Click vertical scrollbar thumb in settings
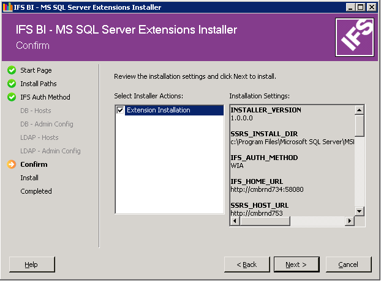The height and width of the screenshot is (281, 381). (x=360, y=125)
